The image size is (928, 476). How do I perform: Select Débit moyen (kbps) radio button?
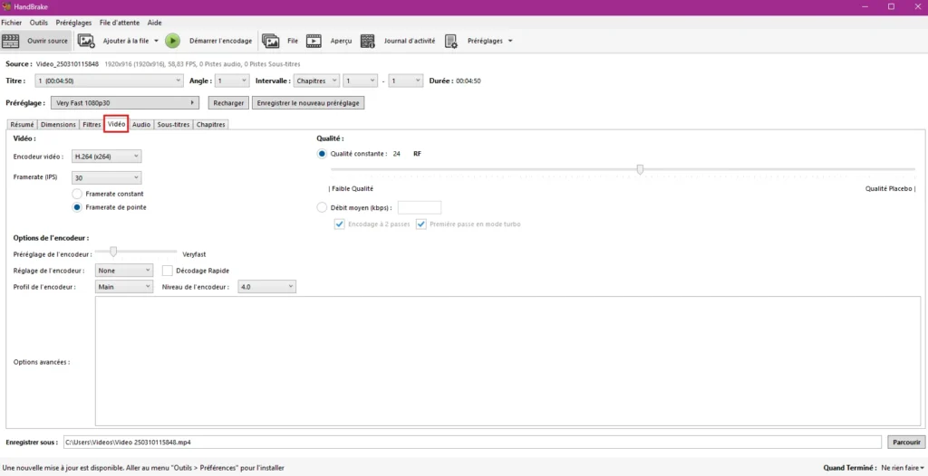(322, 207)
